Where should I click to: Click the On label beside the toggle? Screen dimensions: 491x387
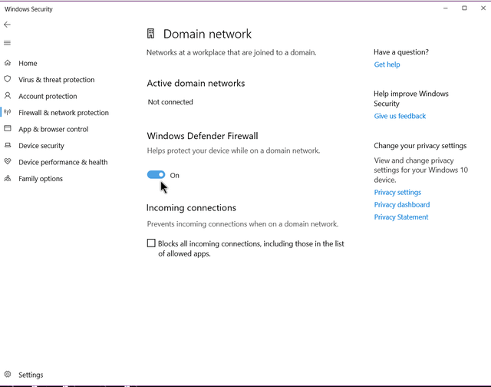click(x=174, y=176)
